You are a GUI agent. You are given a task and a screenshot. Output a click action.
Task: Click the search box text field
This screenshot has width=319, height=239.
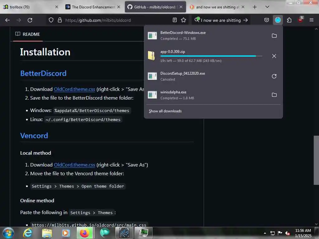(x=221, y=20)
